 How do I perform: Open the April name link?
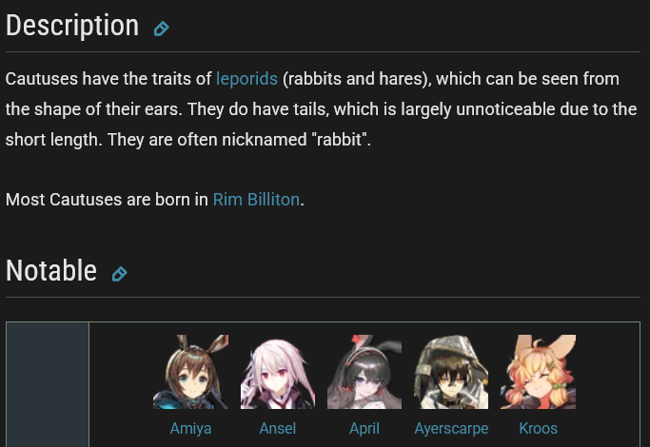(x=364, y=429)
